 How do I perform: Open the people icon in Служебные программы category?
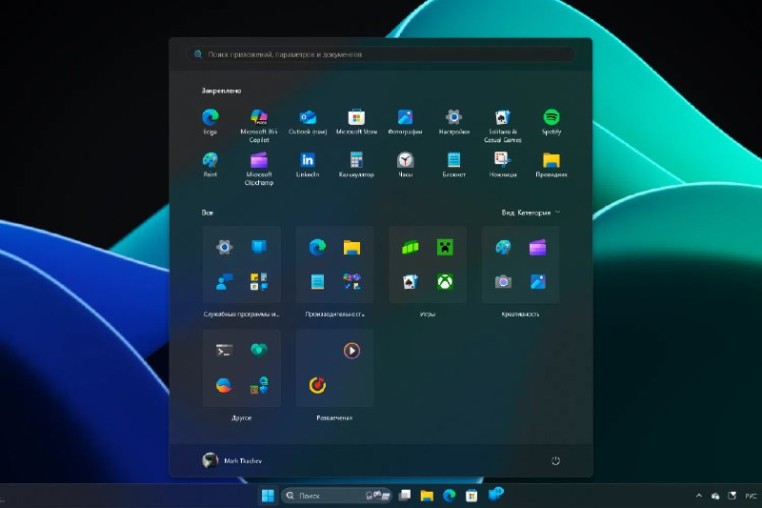(x=224, y=282)
